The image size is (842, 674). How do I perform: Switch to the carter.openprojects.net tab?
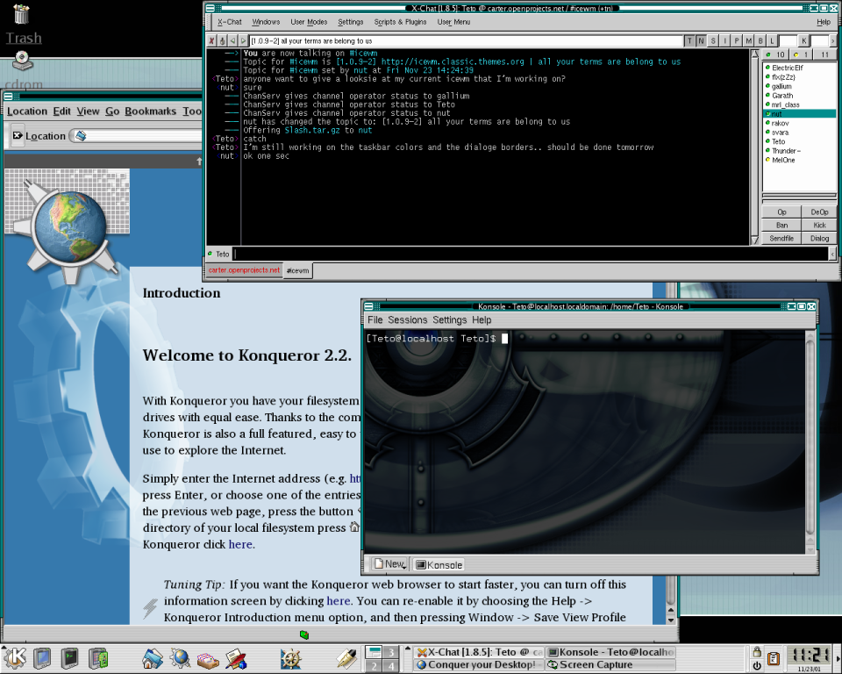click(x=244, y=270)
